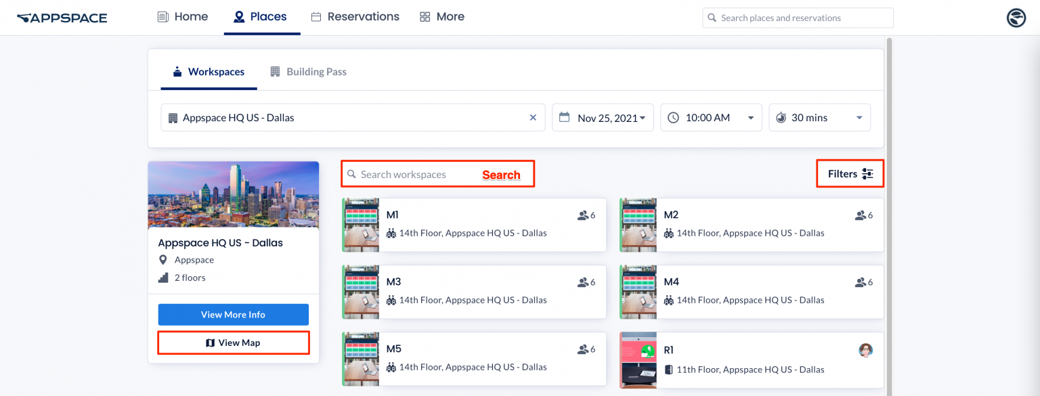1040x396 pixels.
Task: Click the search places and reservations field
Action: pyautogui.click(x=798, y=18)
